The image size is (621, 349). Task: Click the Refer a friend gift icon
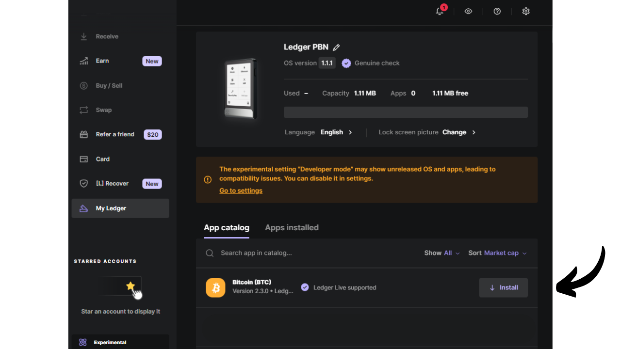[x=83, y=134]
